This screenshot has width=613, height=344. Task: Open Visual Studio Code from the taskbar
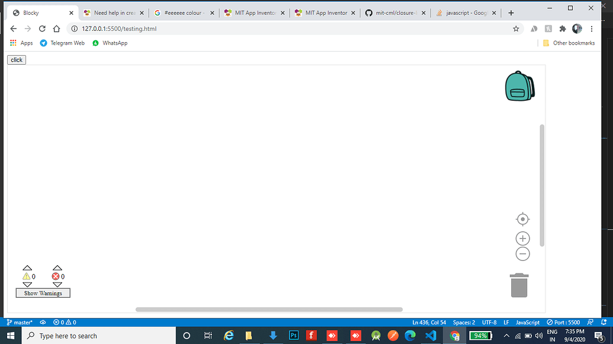430,335
